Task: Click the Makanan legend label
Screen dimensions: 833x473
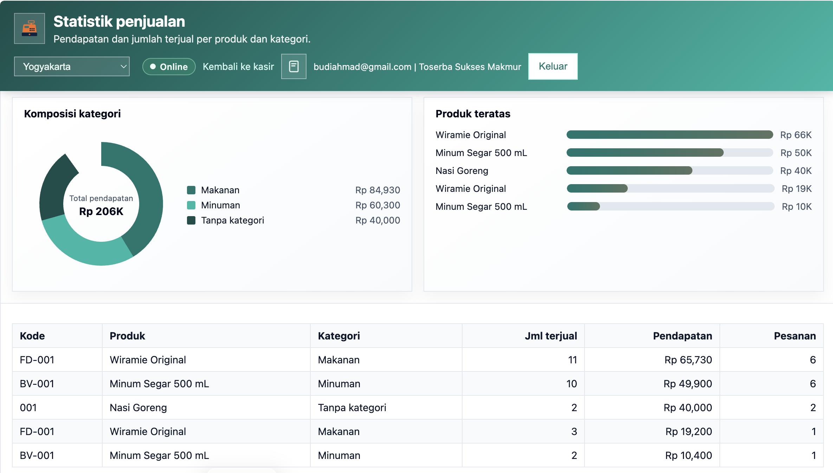Action: point(220,190)
